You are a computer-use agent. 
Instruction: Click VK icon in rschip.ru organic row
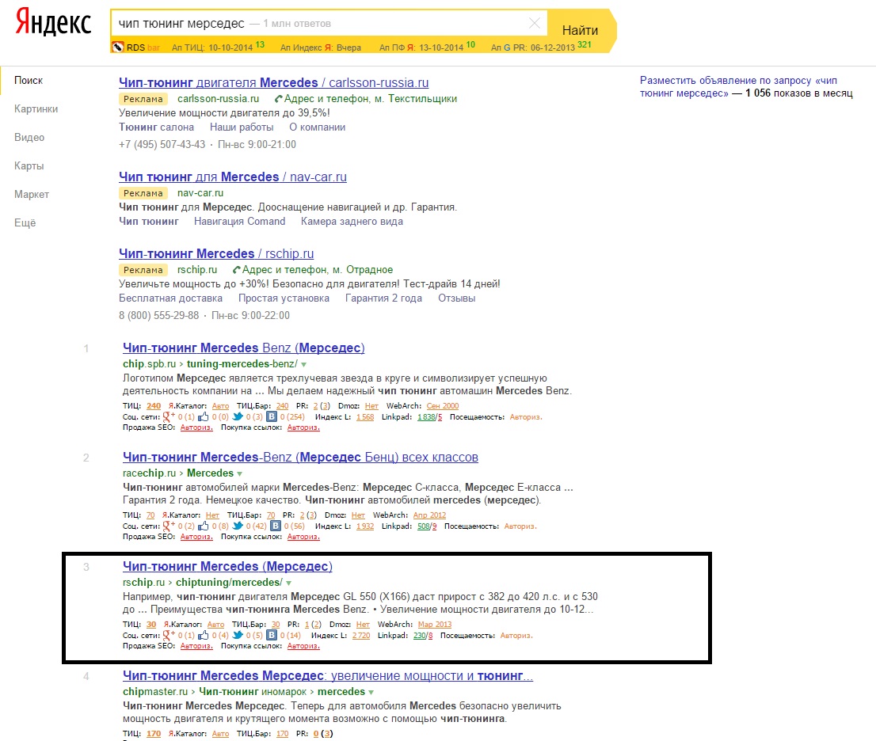coord(272,635)
